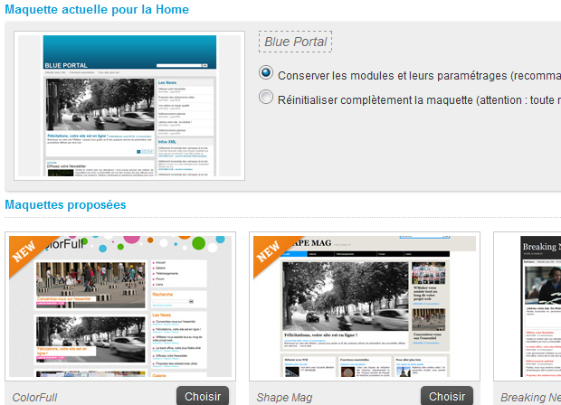Click the 'Shape Mag' template name label
The image size is (561, 405).
pos(286,397)
